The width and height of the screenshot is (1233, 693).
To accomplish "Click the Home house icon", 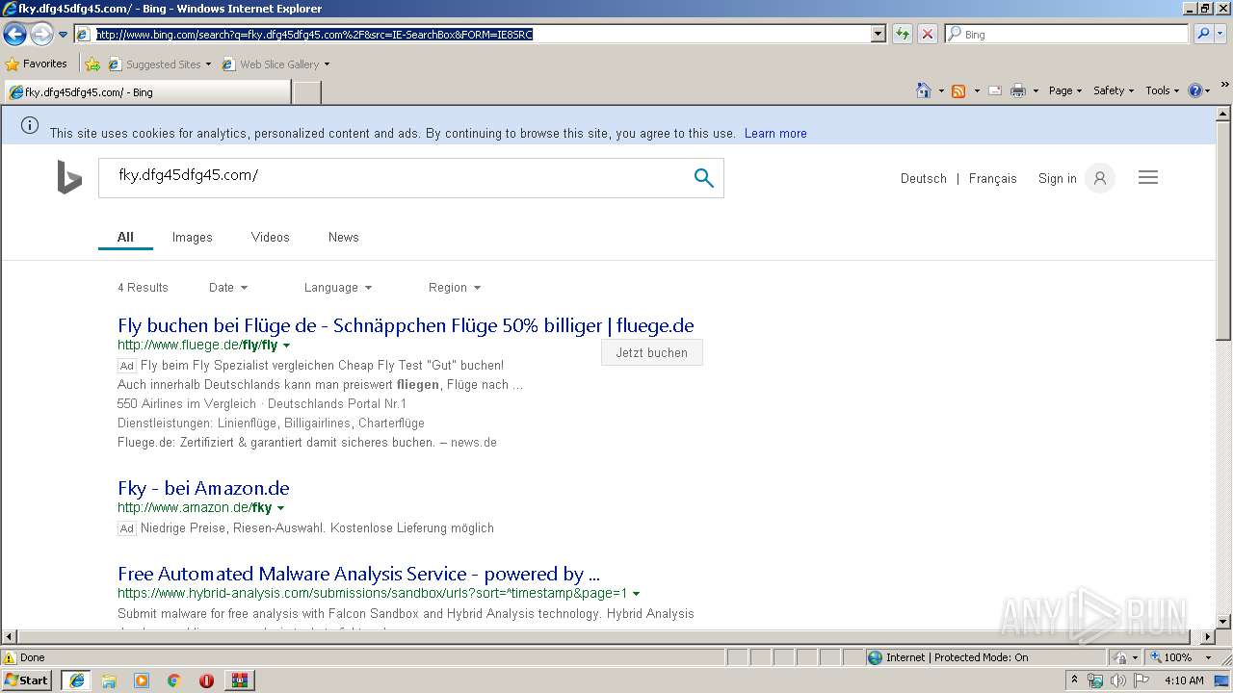I will (x=924, y=90).
